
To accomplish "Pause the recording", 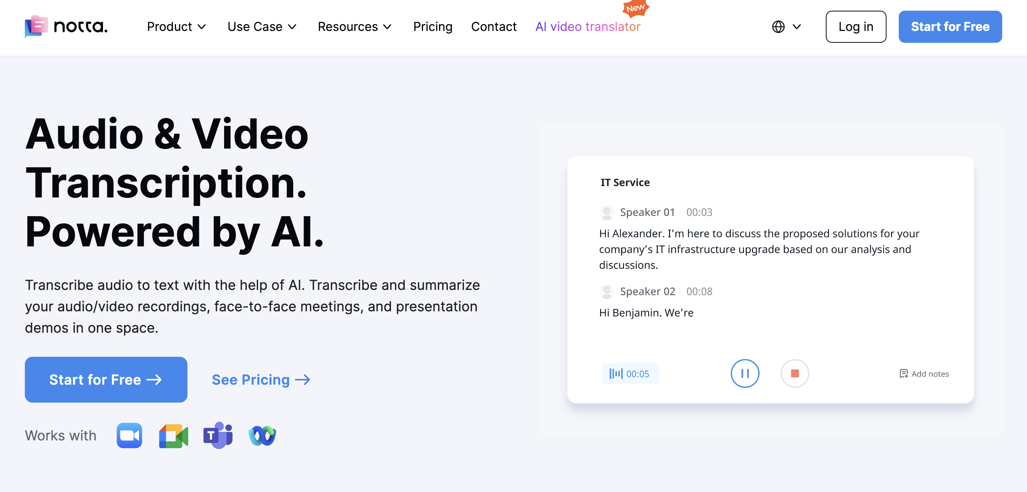I will [x=744, y=374].
